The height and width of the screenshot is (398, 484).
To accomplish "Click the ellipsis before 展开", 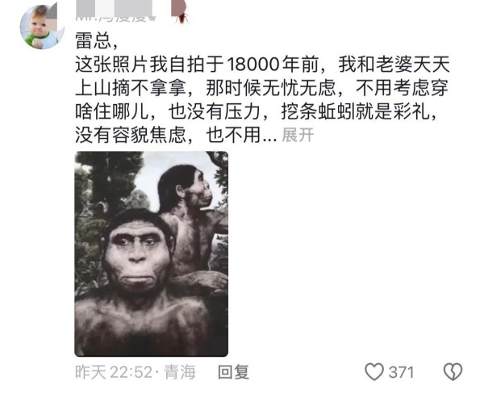I will [x=269, y=138].
